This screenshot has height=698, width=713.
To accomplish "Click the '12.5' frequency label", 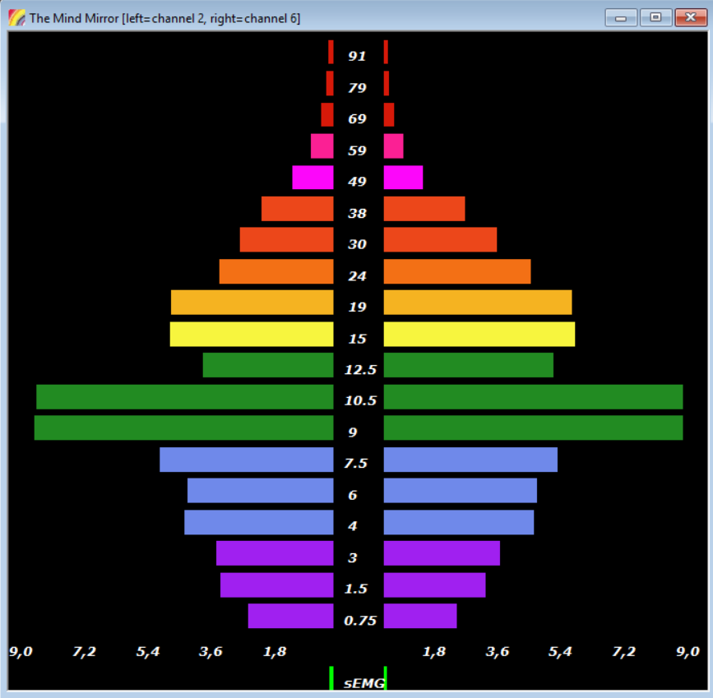I will click(x=360, y=370).
